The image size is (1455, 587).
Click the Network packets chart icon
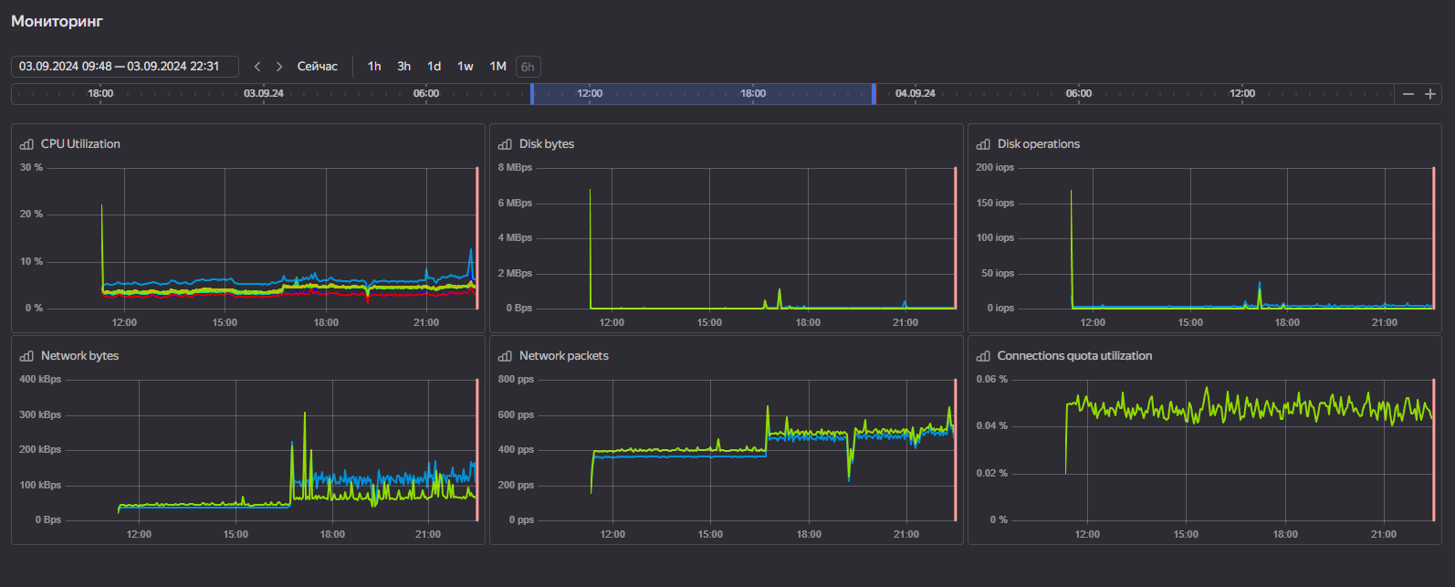505,356
